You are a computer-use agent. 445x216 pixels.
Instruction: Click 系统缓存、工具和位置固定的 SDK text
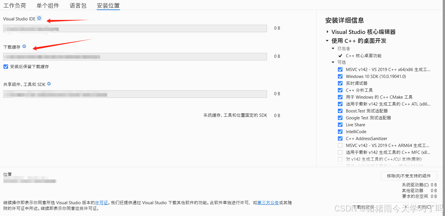click(x=235, y=115)
